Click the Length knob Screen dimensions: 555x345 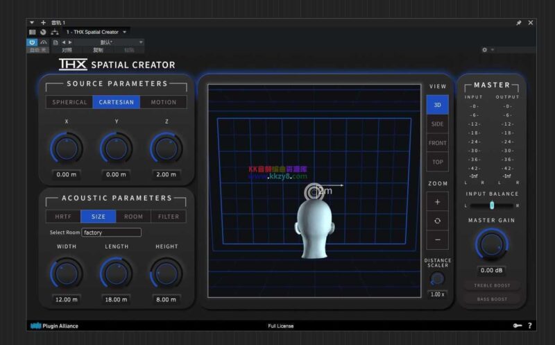point(116,273)
